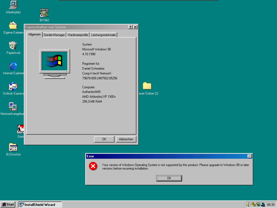Close the Error dialog via X
Image resolution: width=277 pixels, height=208 pixels.
249,156
